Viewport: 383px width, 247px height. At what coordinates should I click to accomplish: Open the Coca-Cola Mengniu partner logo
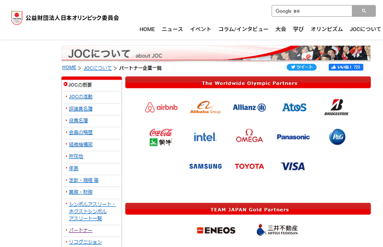pos(161,137)
